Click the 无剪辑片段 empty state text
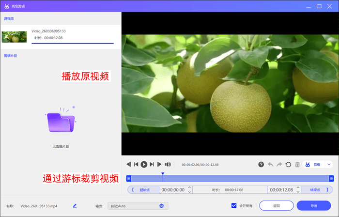The width and height of the screenshot is (339, 217). [x=61, y=147]
